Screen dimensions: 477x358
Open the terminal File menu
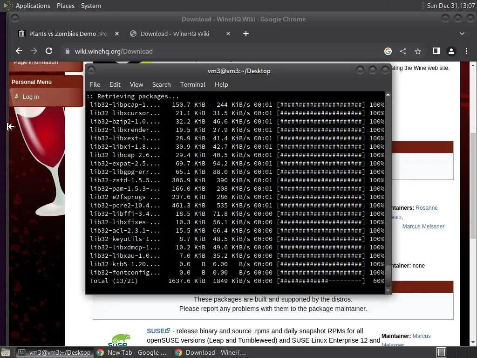click(95, 85)
